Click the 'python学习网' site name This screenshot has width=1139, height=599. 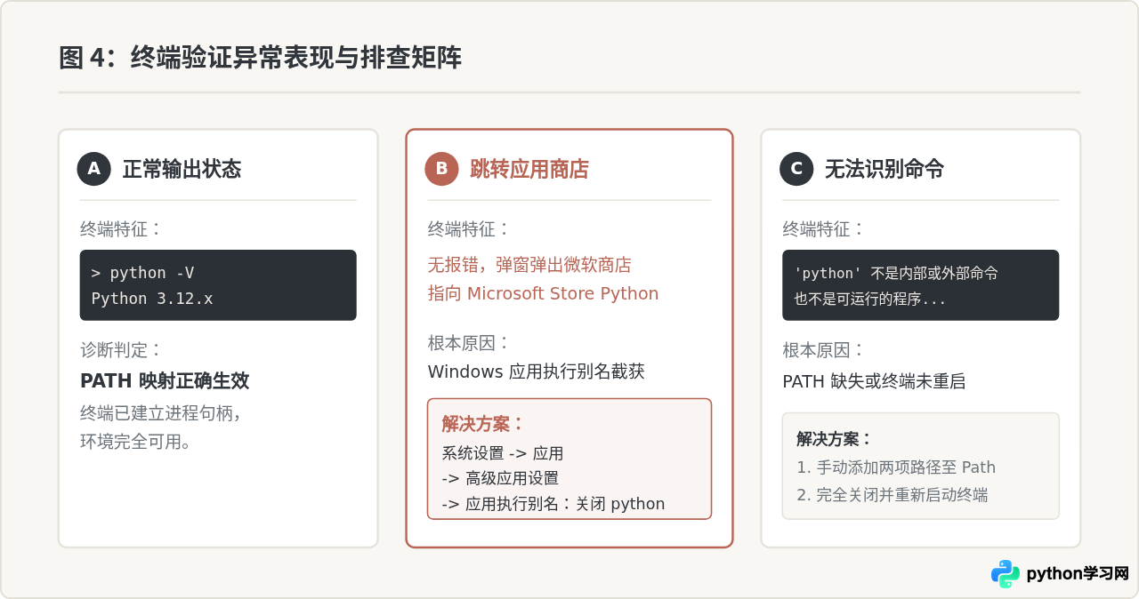[x=1078, y=574]
